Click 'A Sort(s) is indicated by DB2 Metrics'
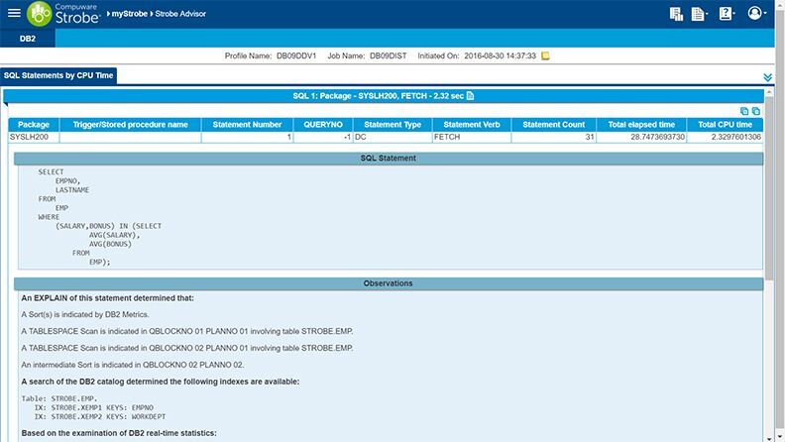 pyautogui.click(x=85, y=315)
